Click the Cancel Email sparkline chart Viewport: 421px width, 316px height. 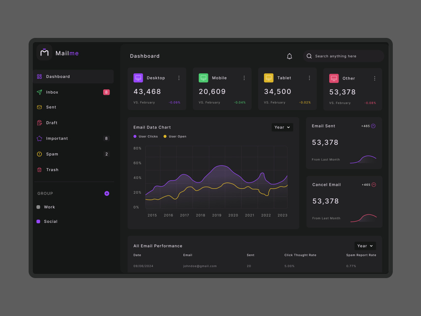364,218
